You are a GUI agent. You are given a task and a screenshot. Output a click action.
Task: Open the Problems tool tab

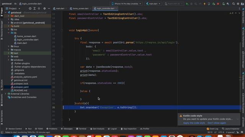[x=52, y=129]
